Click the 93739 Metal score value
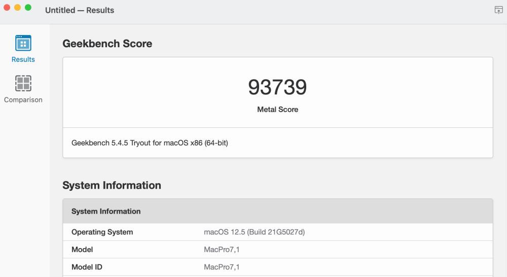 [x=277, y=87]
